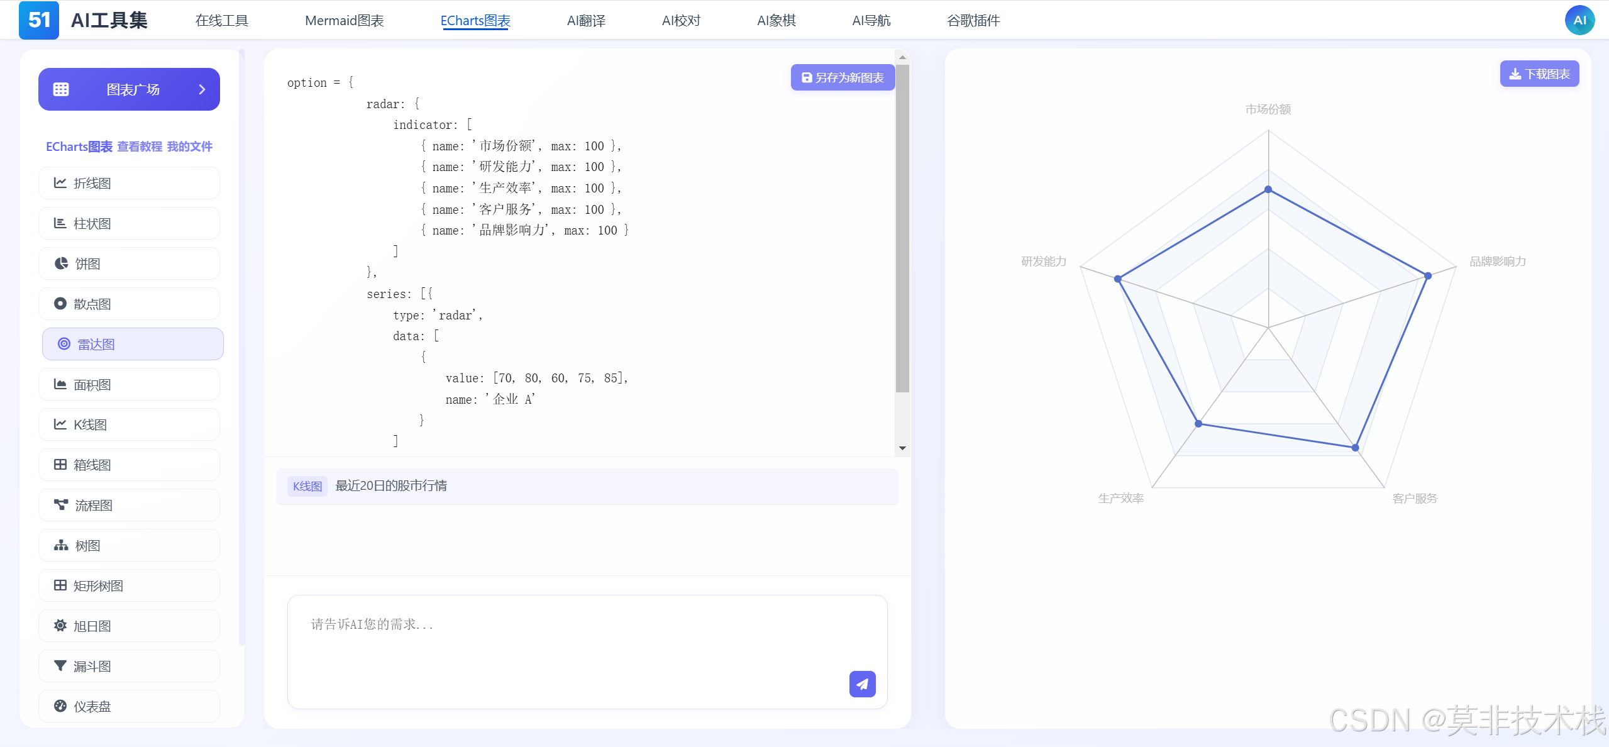Click the flowchart 流程图 icon
Viewport: 1609px width, 747px height.
[x=61, y=505]
